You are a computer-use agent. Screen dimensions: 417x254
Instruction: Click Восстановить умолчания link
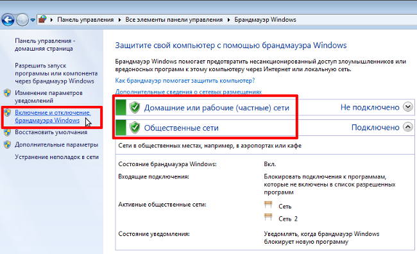[51, 132]
